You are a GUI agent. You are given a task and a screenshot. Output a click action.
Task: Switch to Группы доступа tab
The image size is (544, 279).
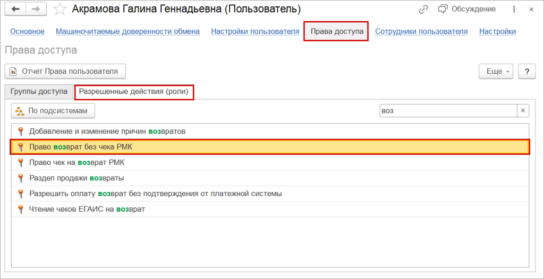39,91
